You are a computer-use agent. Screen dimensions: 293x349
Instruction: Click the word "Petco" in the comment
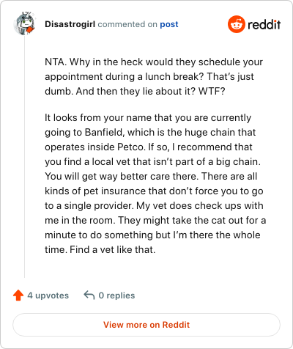131,147
